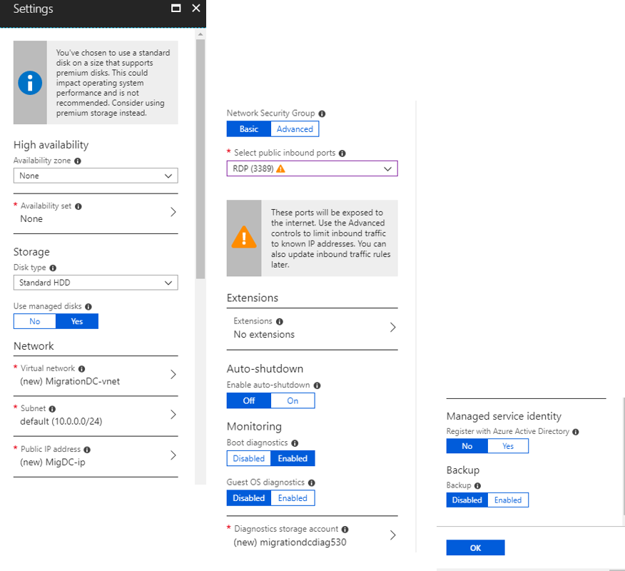Click info icon next to Public IP address
Viewport: 625px width, 571px height.
(87, 450)
